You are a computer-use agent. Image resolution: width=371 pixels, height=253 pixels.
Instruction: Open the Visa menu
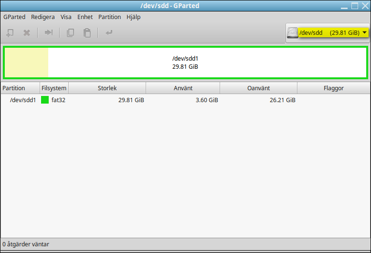(x=66, y=17)
